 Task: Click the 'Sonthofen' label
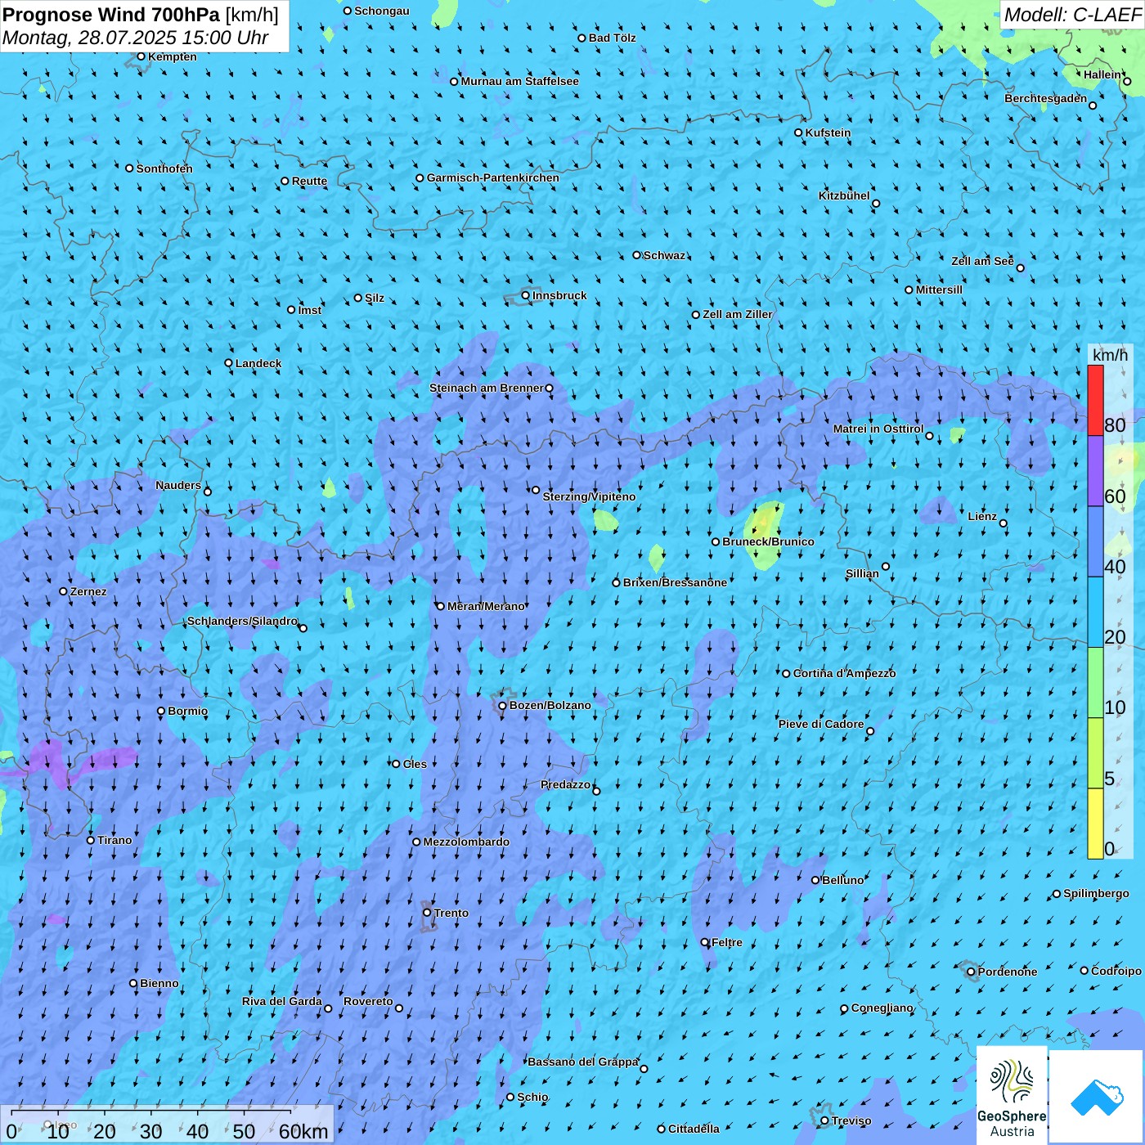164,168
